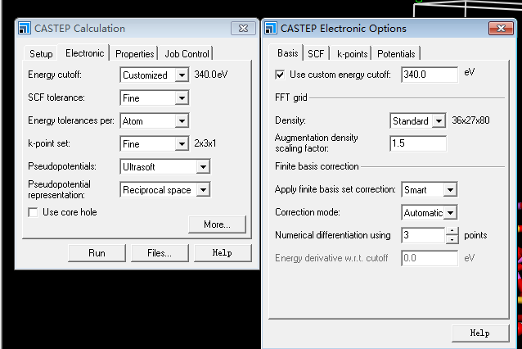Click the More... button
522x349 pixels.
(217, 224)
